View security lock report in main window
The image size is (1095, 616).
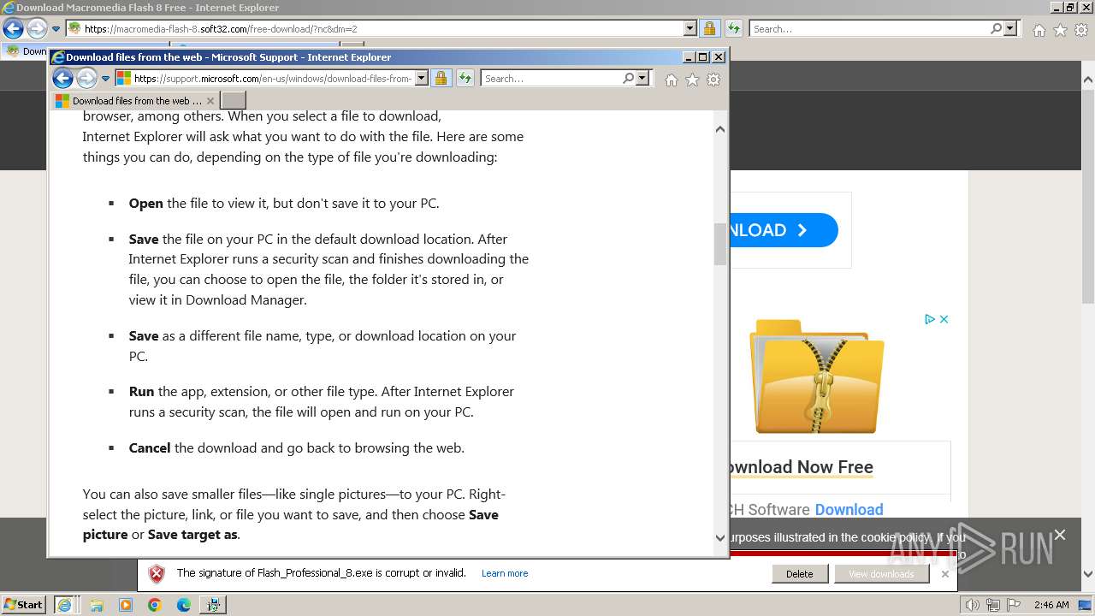tap(709, 29)
